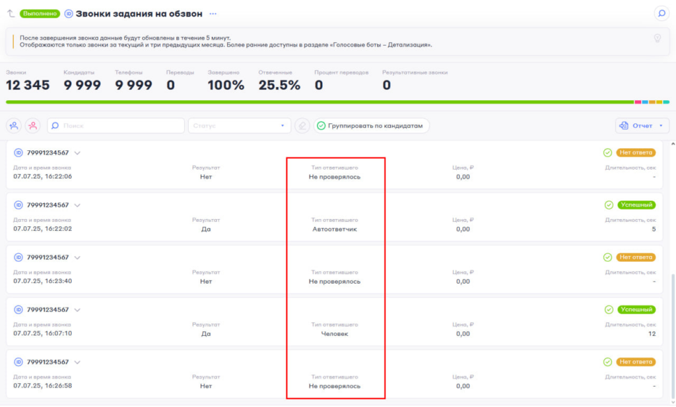Click the eraser icon to clear filters

pyautogui.click(x=302, y=125)
